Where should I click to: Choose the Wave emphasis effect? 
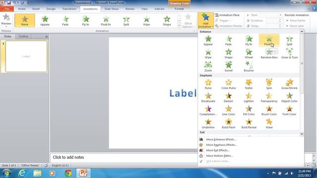pos(269,124)
